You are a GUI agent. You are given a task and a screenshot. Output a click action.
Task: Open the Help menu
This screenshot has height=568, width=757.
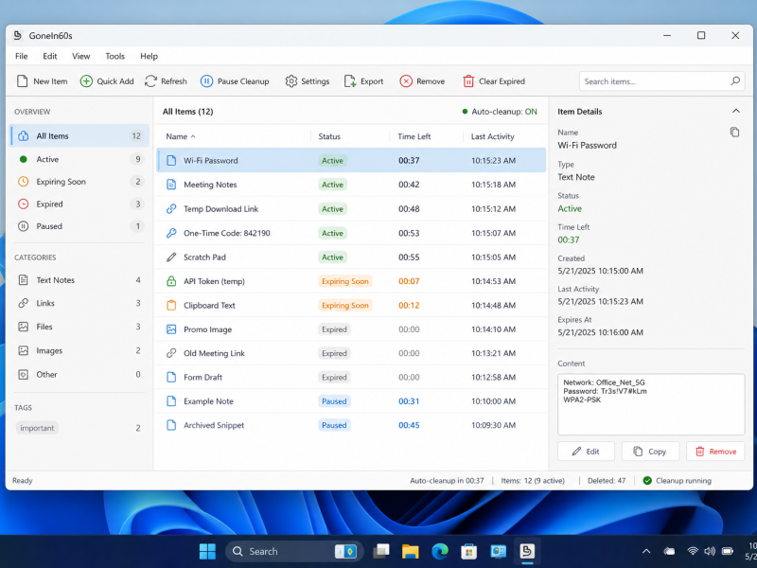click(x=149, y=56)
